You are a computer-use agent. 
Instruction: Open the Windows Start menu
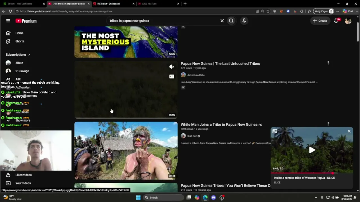138,198
